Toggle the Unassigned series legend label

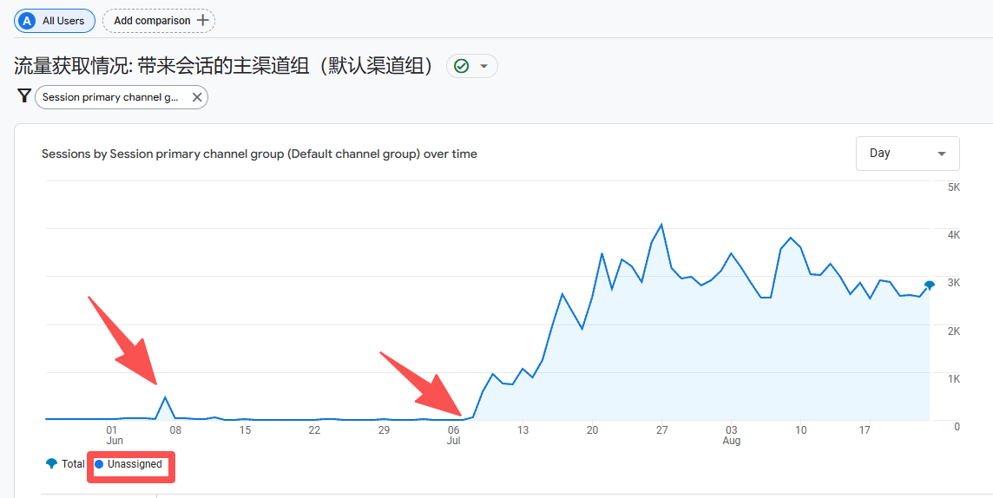pos(135,464)
